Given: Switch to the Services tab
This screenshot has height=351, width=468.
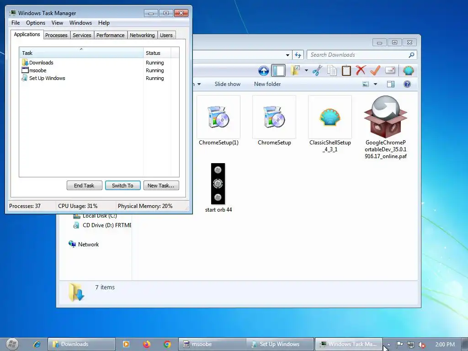Looking at the screenshot, I should coord(82,35).
